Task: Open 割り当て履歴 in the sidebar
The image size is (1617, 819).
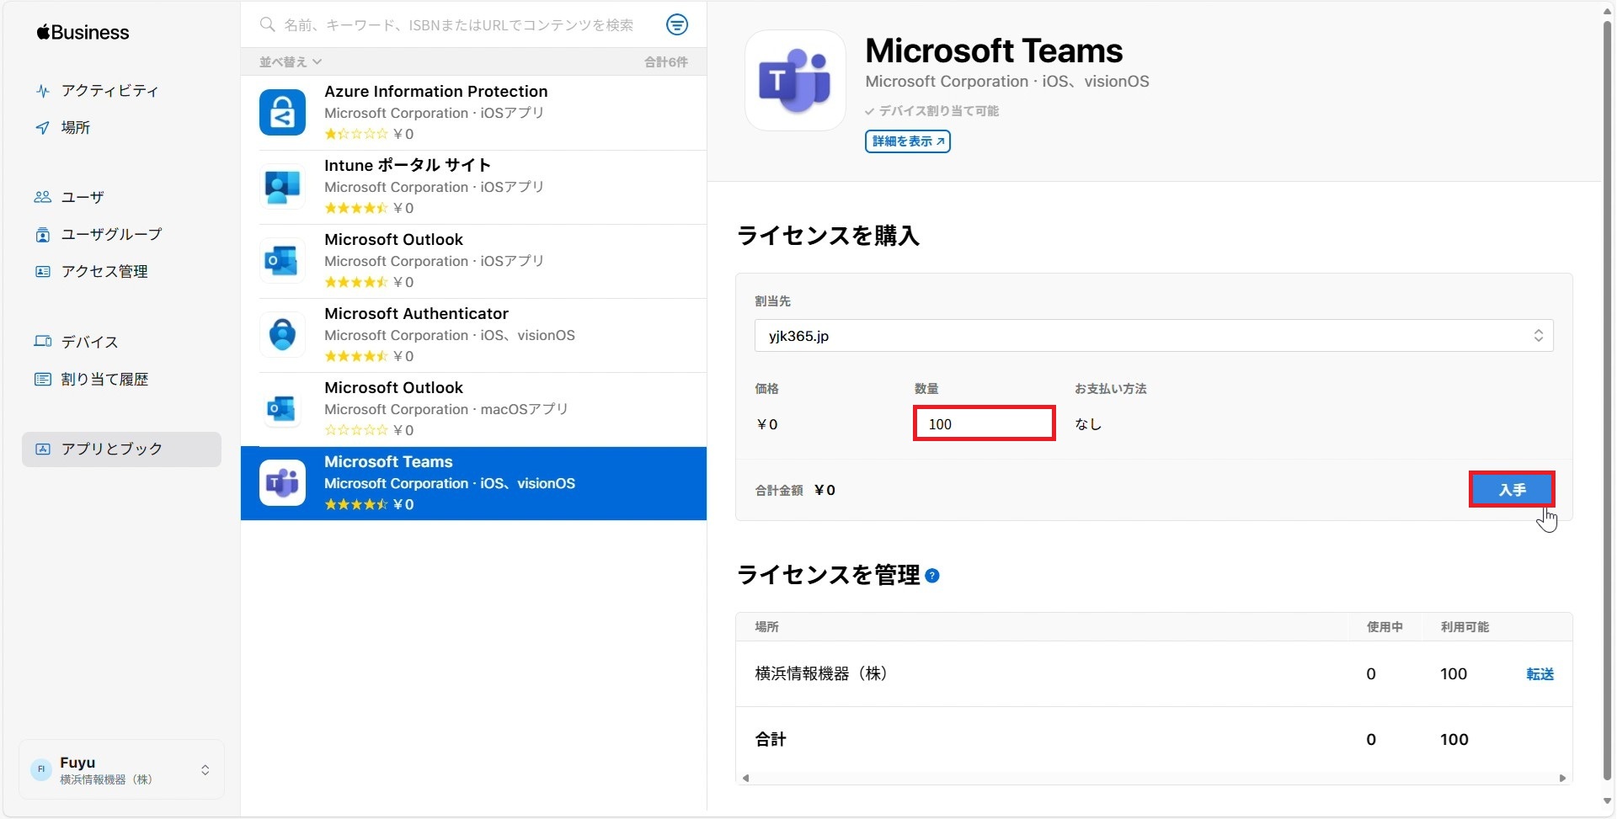Action: pyautogui.click(x=104, y=380)
